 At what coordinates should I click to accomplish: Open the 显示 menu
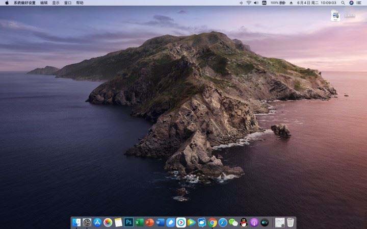(x=56, y=3)
